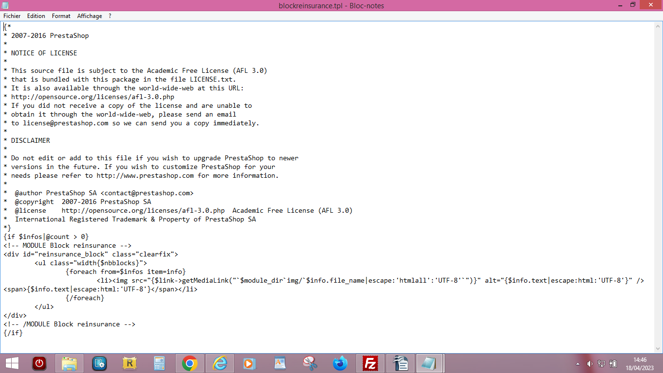Click the "@author" tag text
The image size is (663, 373).
point(29,193)
